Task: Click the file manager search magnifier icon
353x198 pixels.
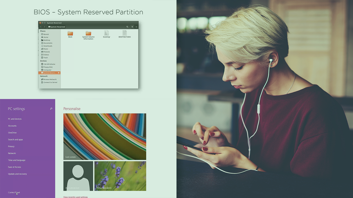Action: coord(127,27)
